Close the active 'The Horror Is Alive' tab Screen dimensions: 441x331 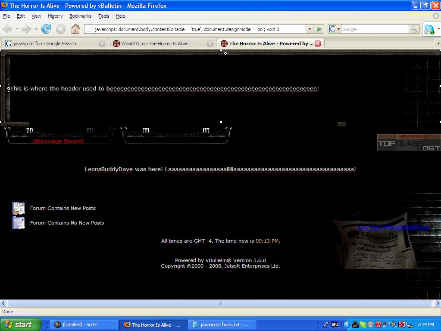point(318,44)
